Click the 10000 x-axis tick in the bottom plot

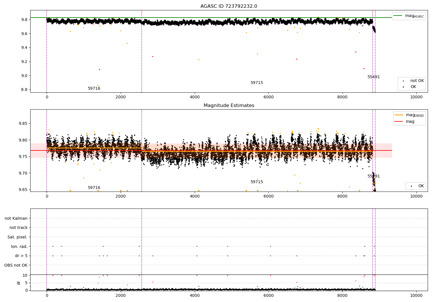[x=416, y=296]
